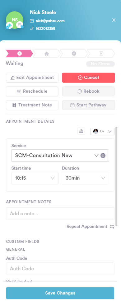The height and width of the screenshot is (302, 121).
Task: Click the Reschedule button
Action: [x=32, y=91]
